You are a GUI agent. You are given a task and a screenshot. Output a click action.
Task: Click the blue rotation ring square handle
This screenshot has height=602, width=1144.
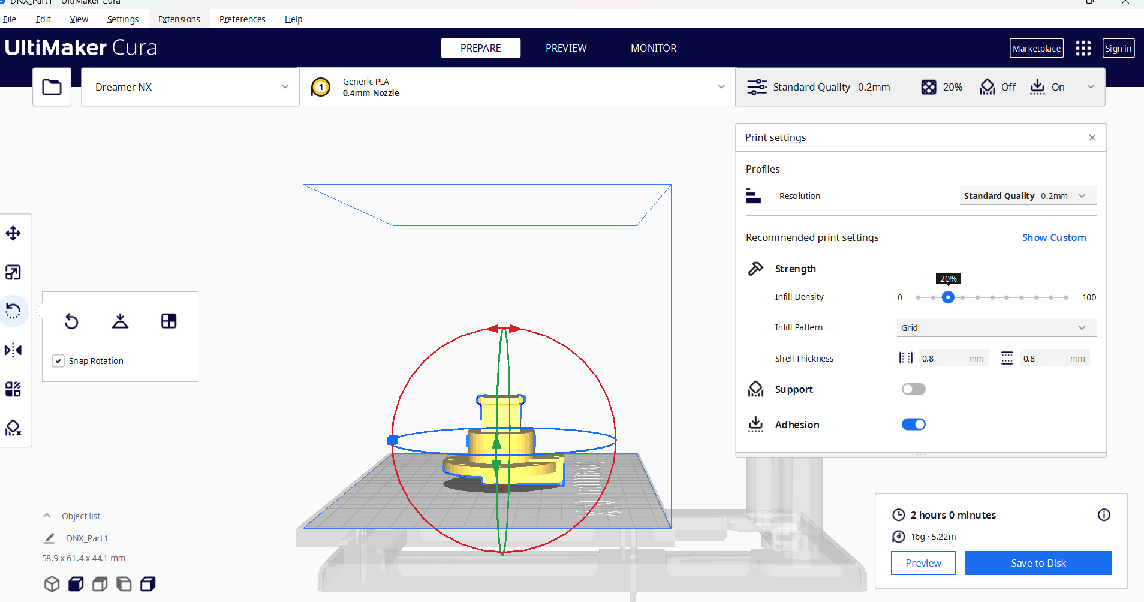click(x=392, y=440)
